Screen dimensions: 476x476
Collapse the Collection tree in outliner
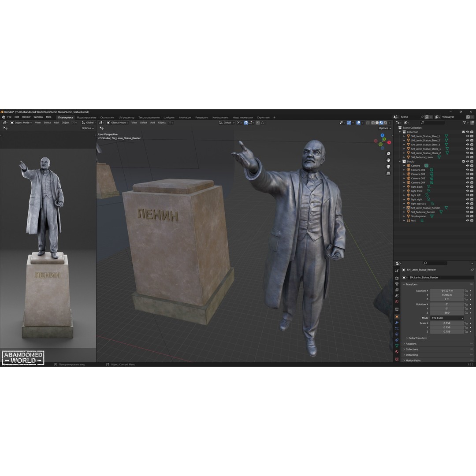pyautogui.click(x=400, y=132)
